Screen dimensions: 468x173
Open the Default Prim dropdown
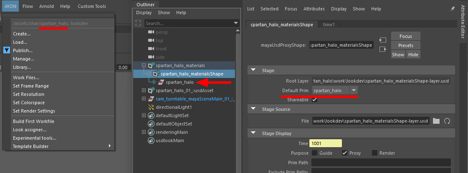click(354, 90)
